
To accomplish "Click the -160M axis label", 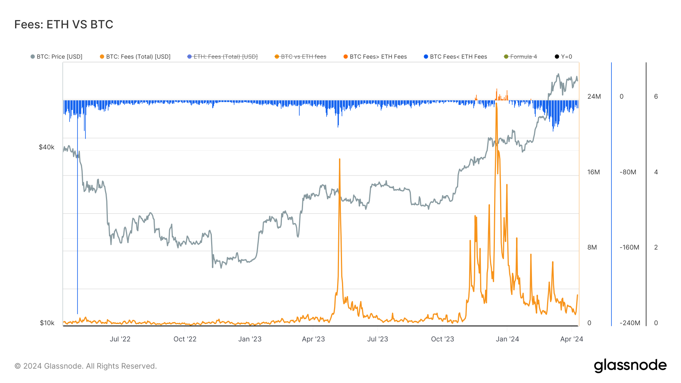I will click(x=629, y=247).
